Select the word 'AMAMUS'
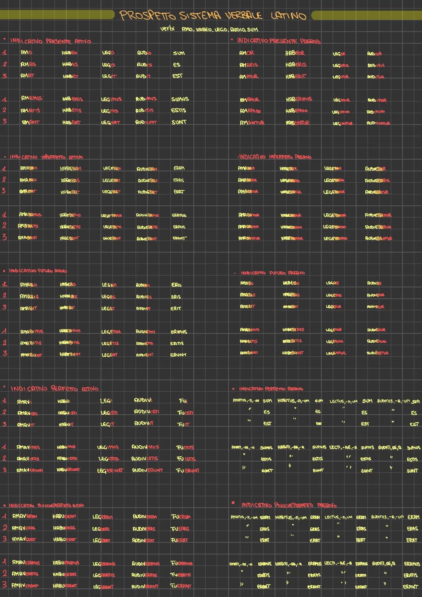The width and height of the screenshot is (422, 597). [x=31, y=98]
